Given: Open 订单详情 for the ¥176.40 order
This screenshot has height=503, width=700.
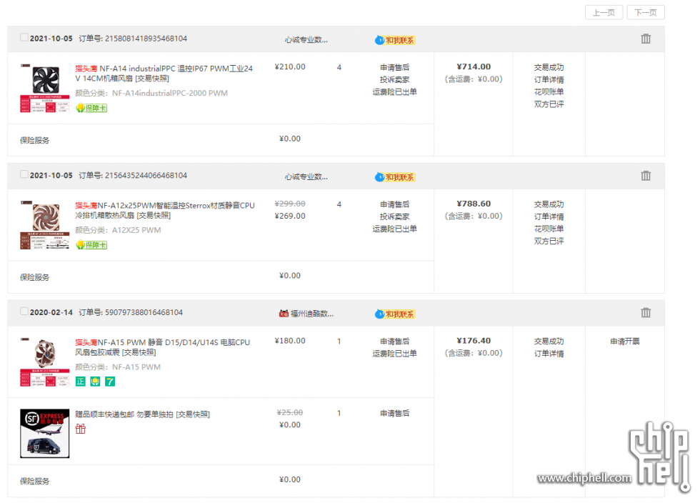Looking at the screenshot, I should tap(549, 354).
